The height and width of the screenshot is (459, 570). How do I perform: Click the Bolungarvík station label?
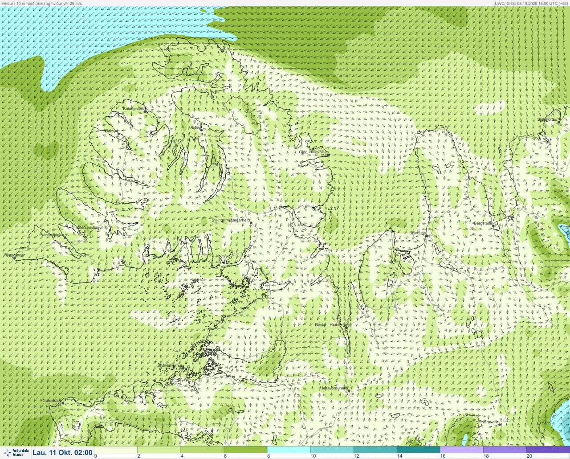point(134,109)
